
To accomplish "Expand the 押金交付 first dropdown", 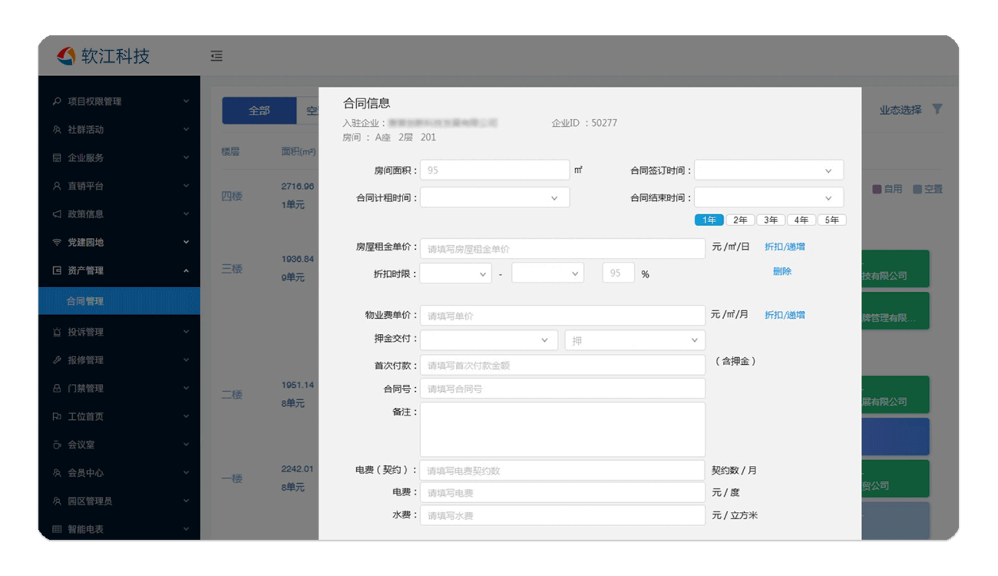I will pyautogui.click(x=489, y=340).
